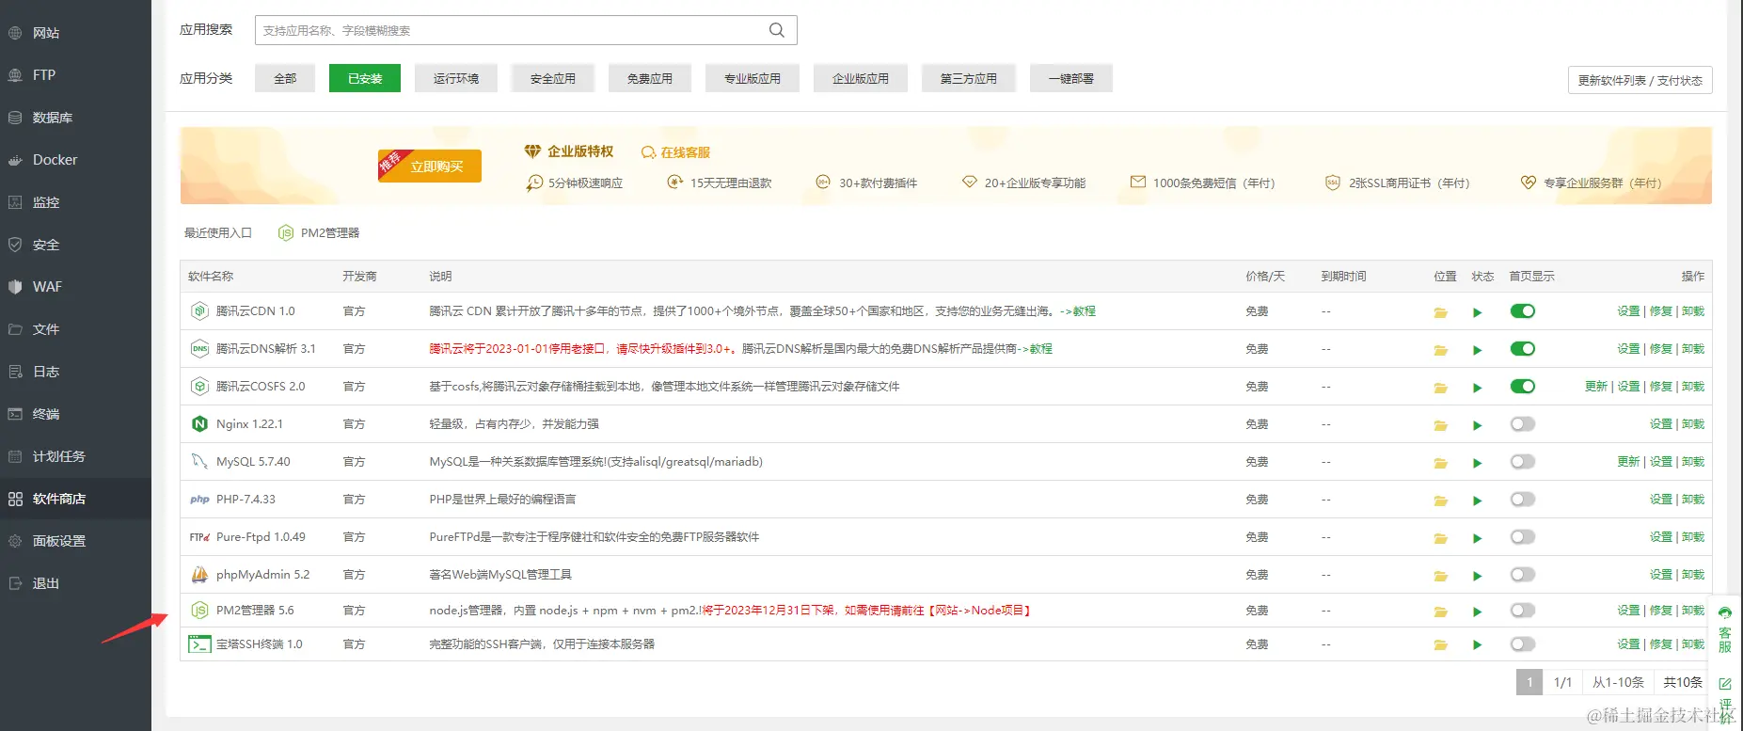Open folder location for Nginx 1.22.1

tap(1440, 425)
